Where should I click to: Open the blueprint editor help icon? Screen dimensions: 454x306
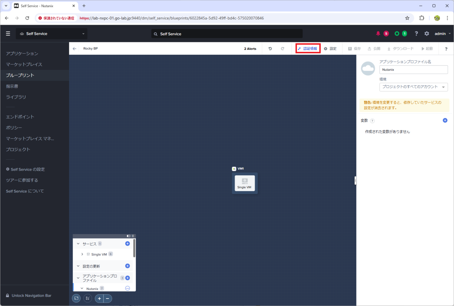pos(446,49)
